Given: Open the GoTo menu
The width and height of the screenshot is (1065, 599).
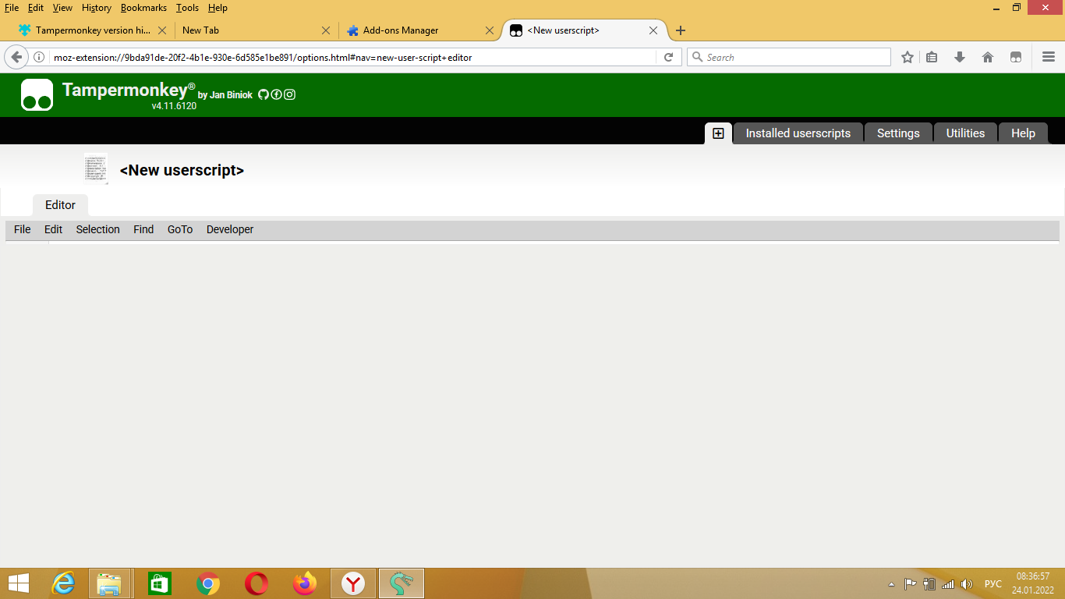Looking at the screenshot, I should coord(180,229).
